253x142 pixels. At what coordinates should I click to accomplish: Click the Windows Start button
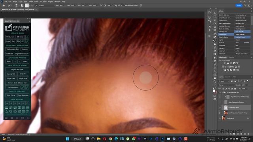[68, 139]
